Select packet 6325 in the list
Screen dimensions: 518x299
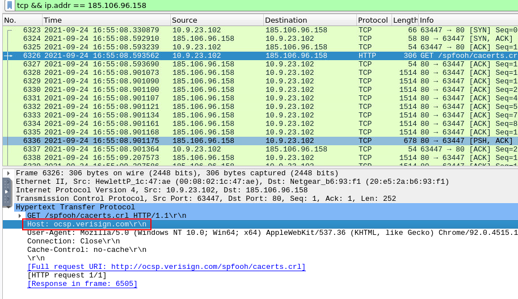pyautogui.click(x=260, y=47)
